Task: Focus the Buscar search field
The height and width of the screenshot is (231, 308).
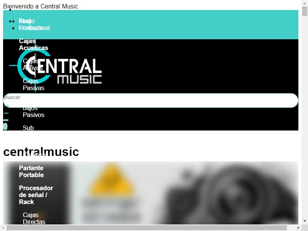Action: [151, 100]
